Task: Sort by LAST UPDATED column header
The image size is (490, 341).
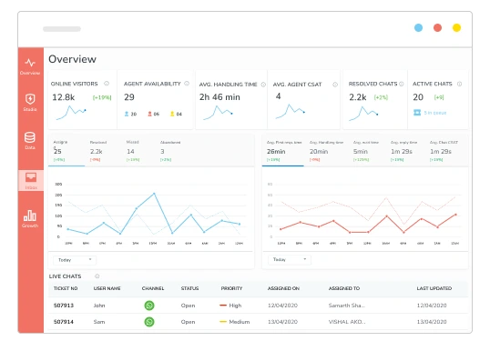Action: [434, 288]
